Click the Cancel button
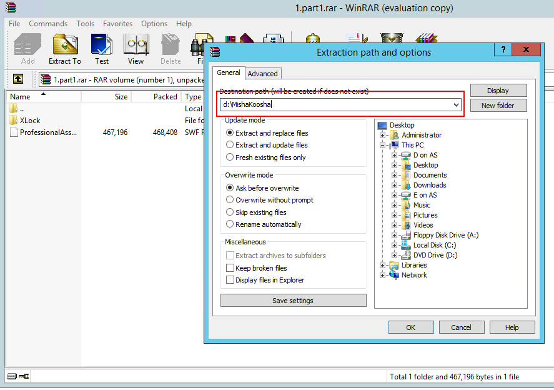 (462, 327)
